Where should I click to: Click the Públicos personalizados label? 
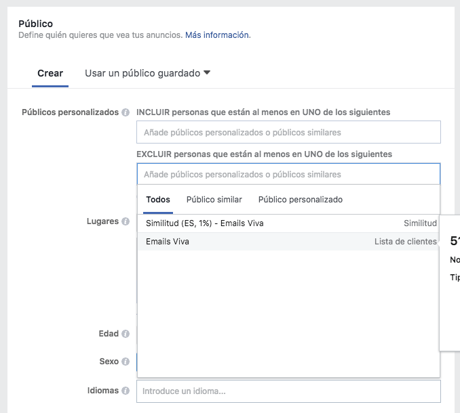point(70,112)
